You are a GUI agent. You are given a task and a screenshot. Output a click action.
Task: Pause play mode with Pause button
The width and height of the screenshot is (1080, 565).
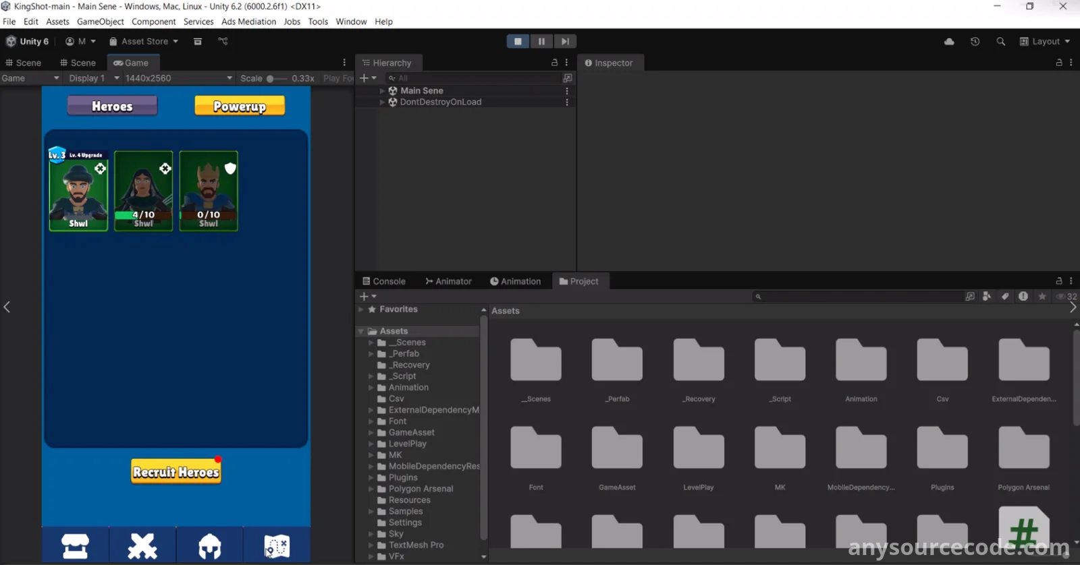[541, 42]
